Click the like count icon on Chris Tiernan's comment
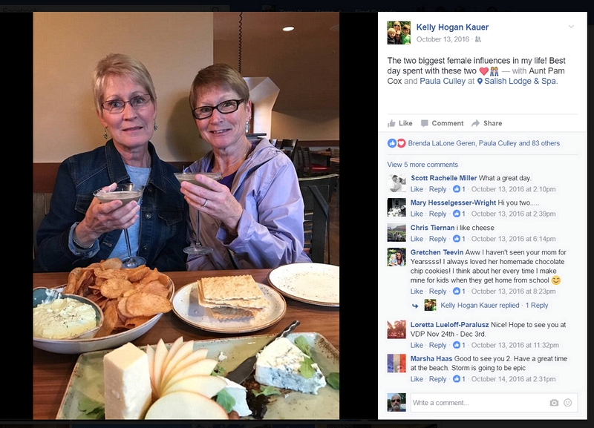 click(457, 239)
